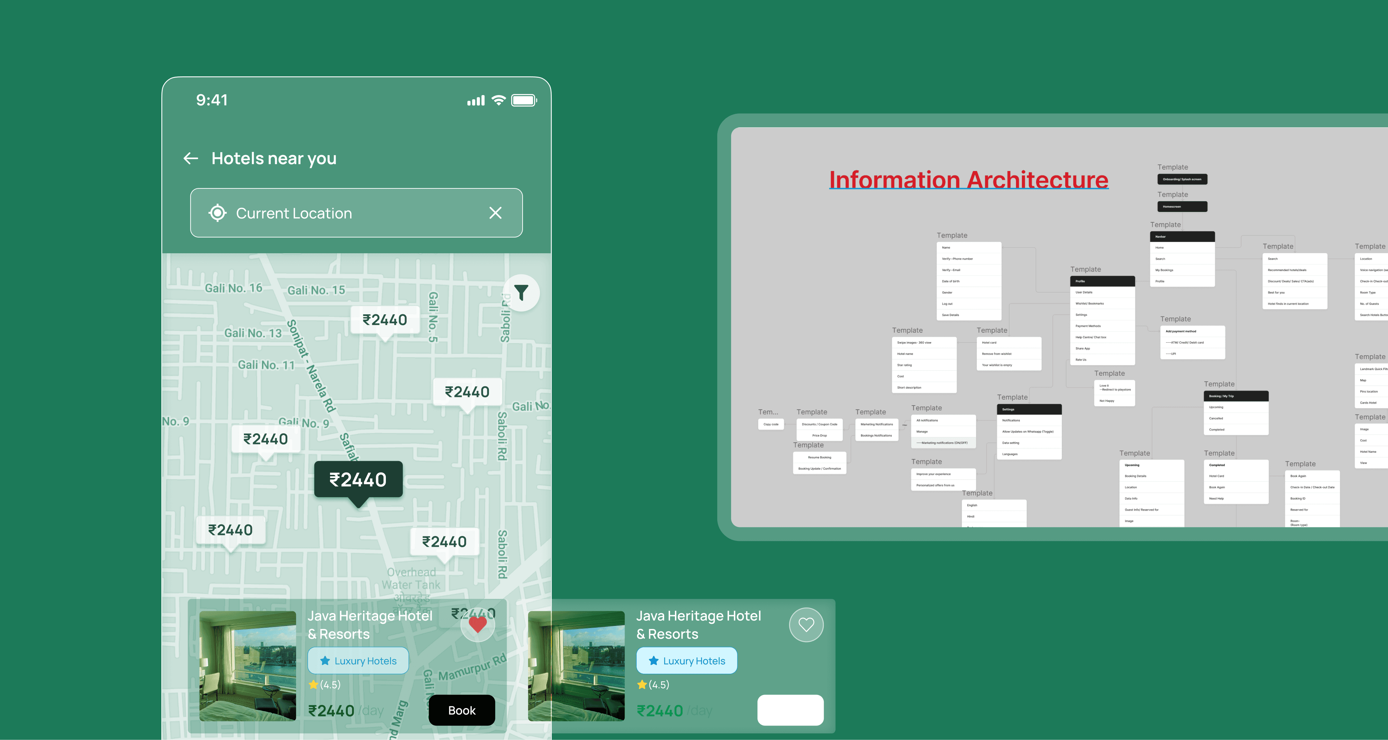This screenshot has width=1388, height=740.
Task: Clear the Current Location field with X
Action: pos(495,213)
